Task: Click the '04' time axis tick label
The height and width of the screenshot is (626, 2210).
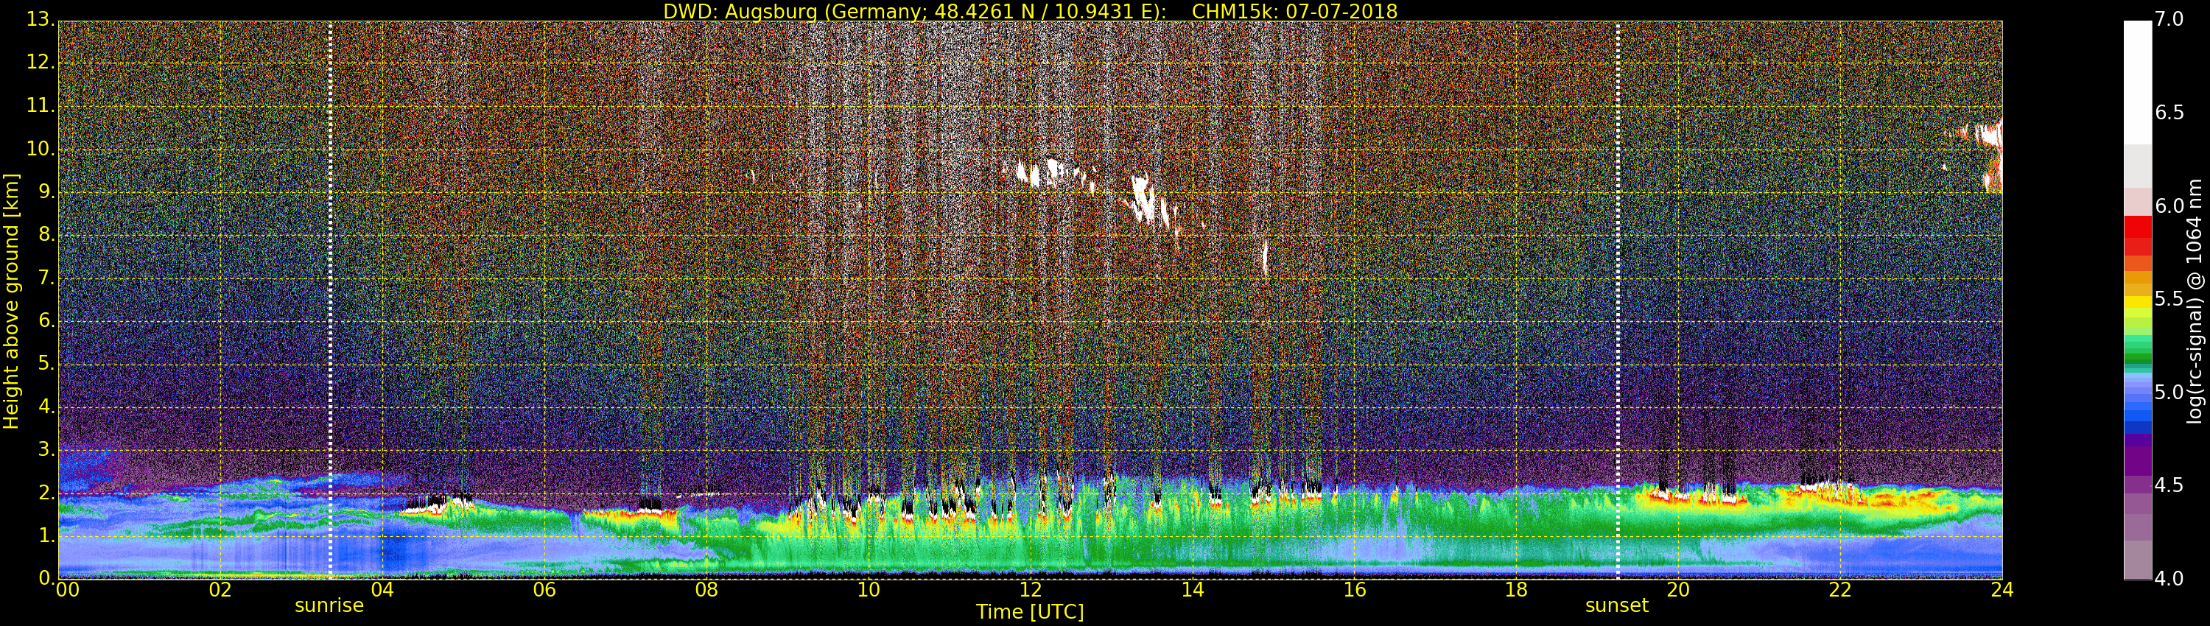Action: 382,589
